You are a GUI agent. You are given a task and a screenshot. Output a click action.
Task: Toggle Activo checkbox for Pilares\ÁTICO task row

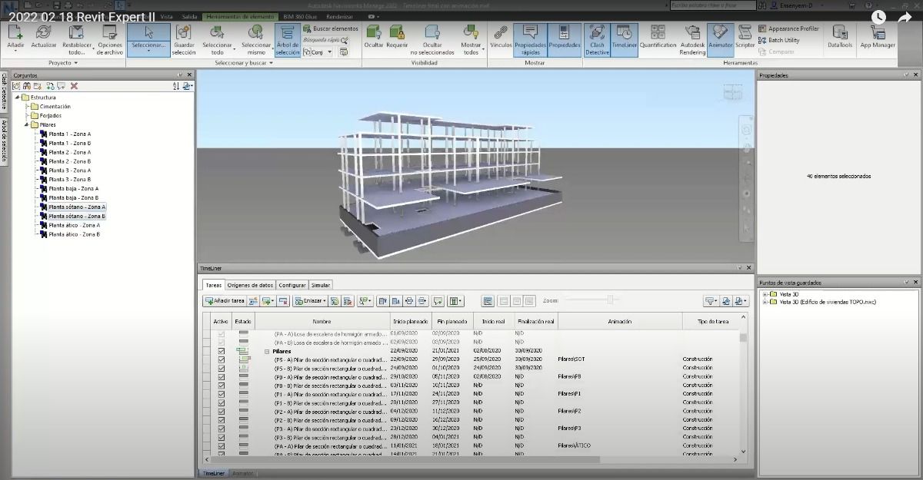(222, 445)
